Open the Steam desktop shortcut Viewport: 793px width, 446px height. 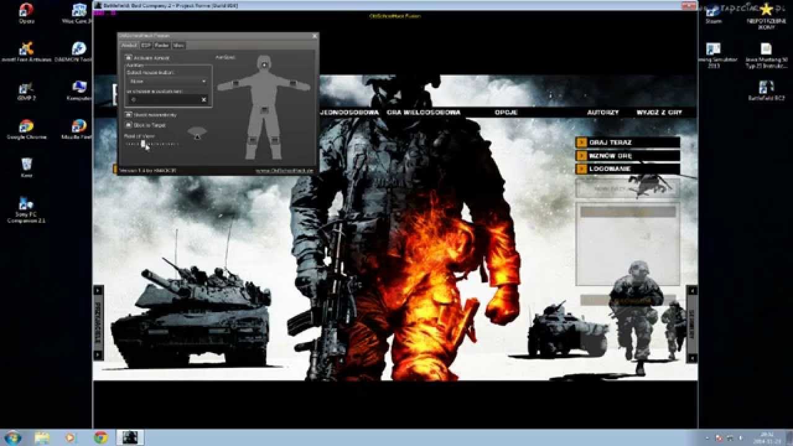[x=713, y=13]
